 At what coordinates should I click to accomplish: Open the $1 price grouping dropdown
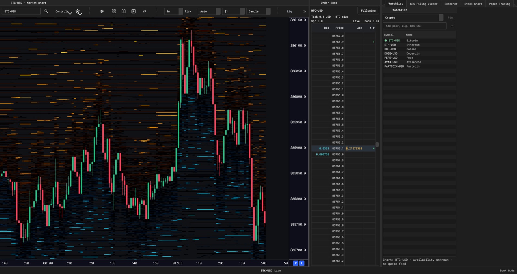pos(233,11)
